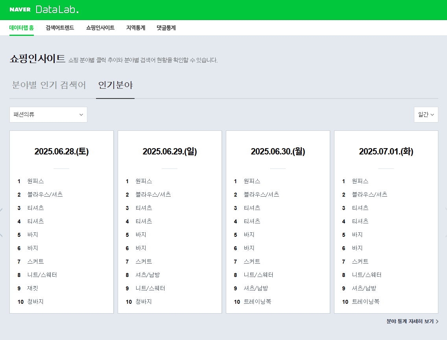Open the 분야 통계 자세히 보기 link
447x340 pixels.
click(x=412, y=321)
